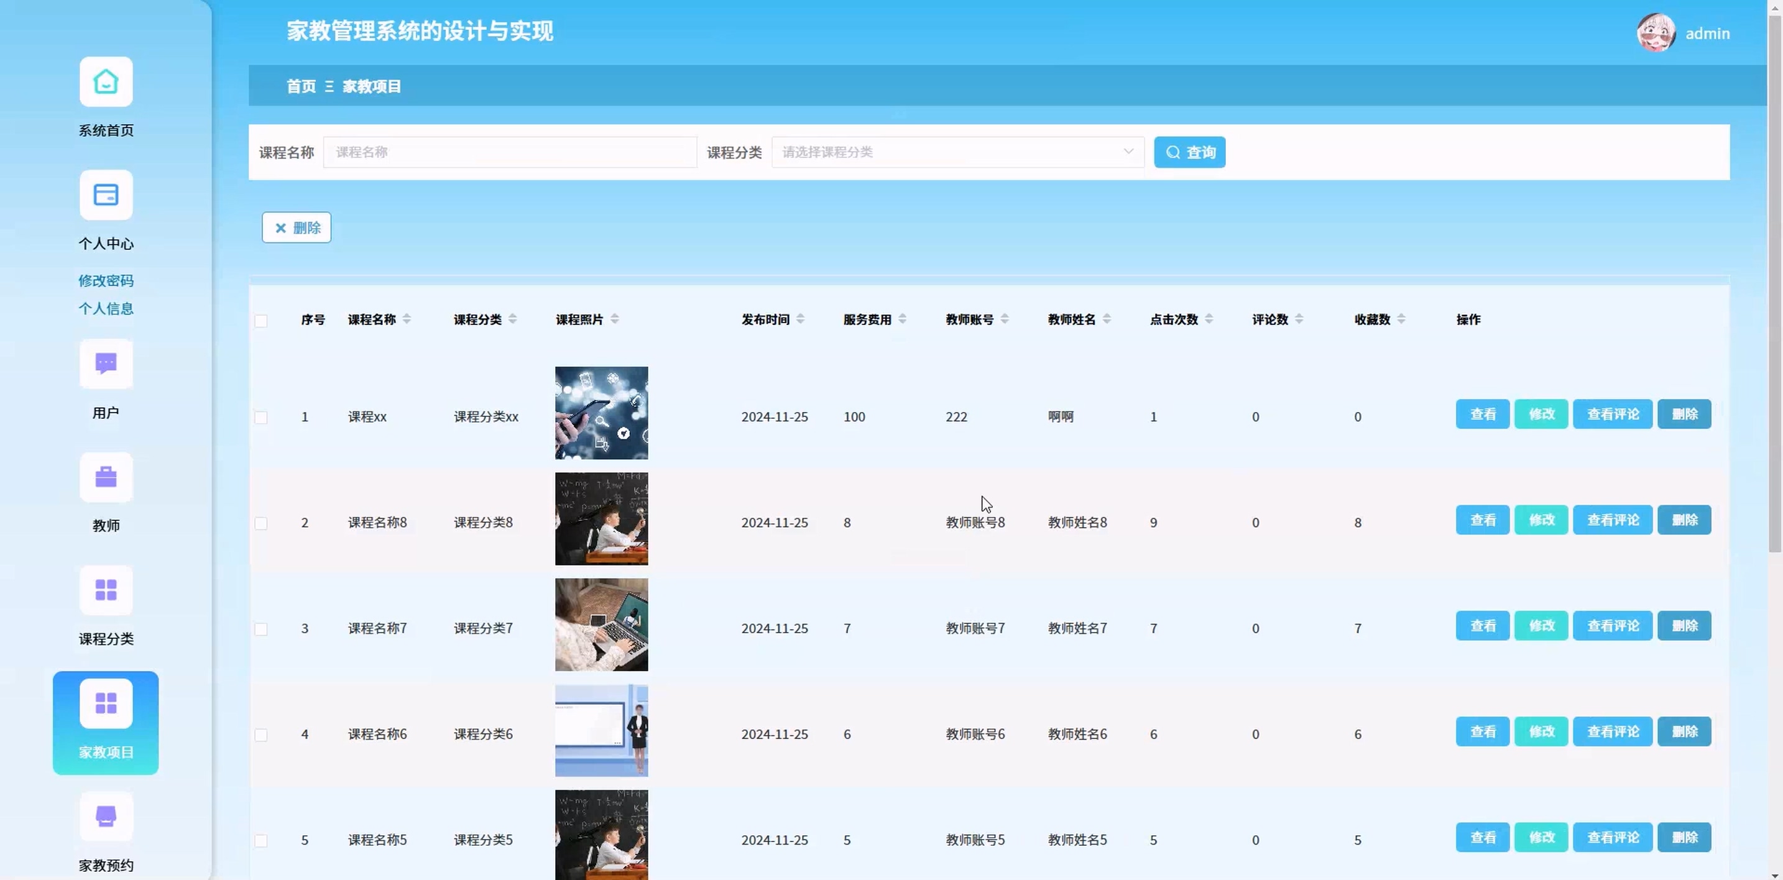
Task: Sort by 服务费用 column arrows
Action: (902, 319)
